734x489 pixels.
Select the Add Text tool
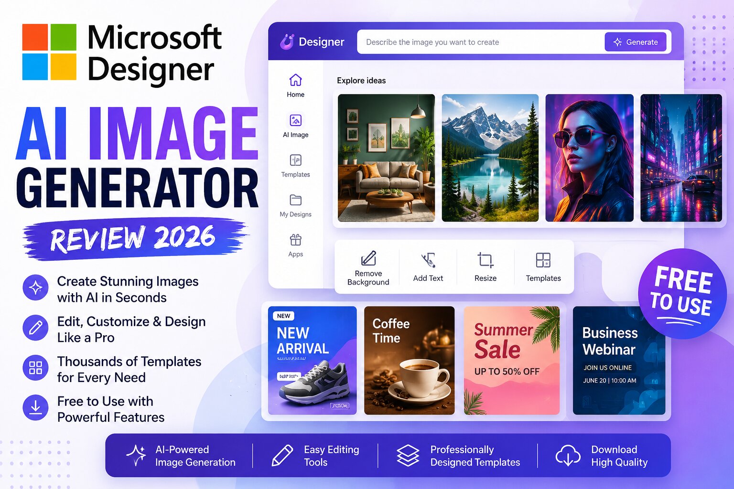coord(428,268)
